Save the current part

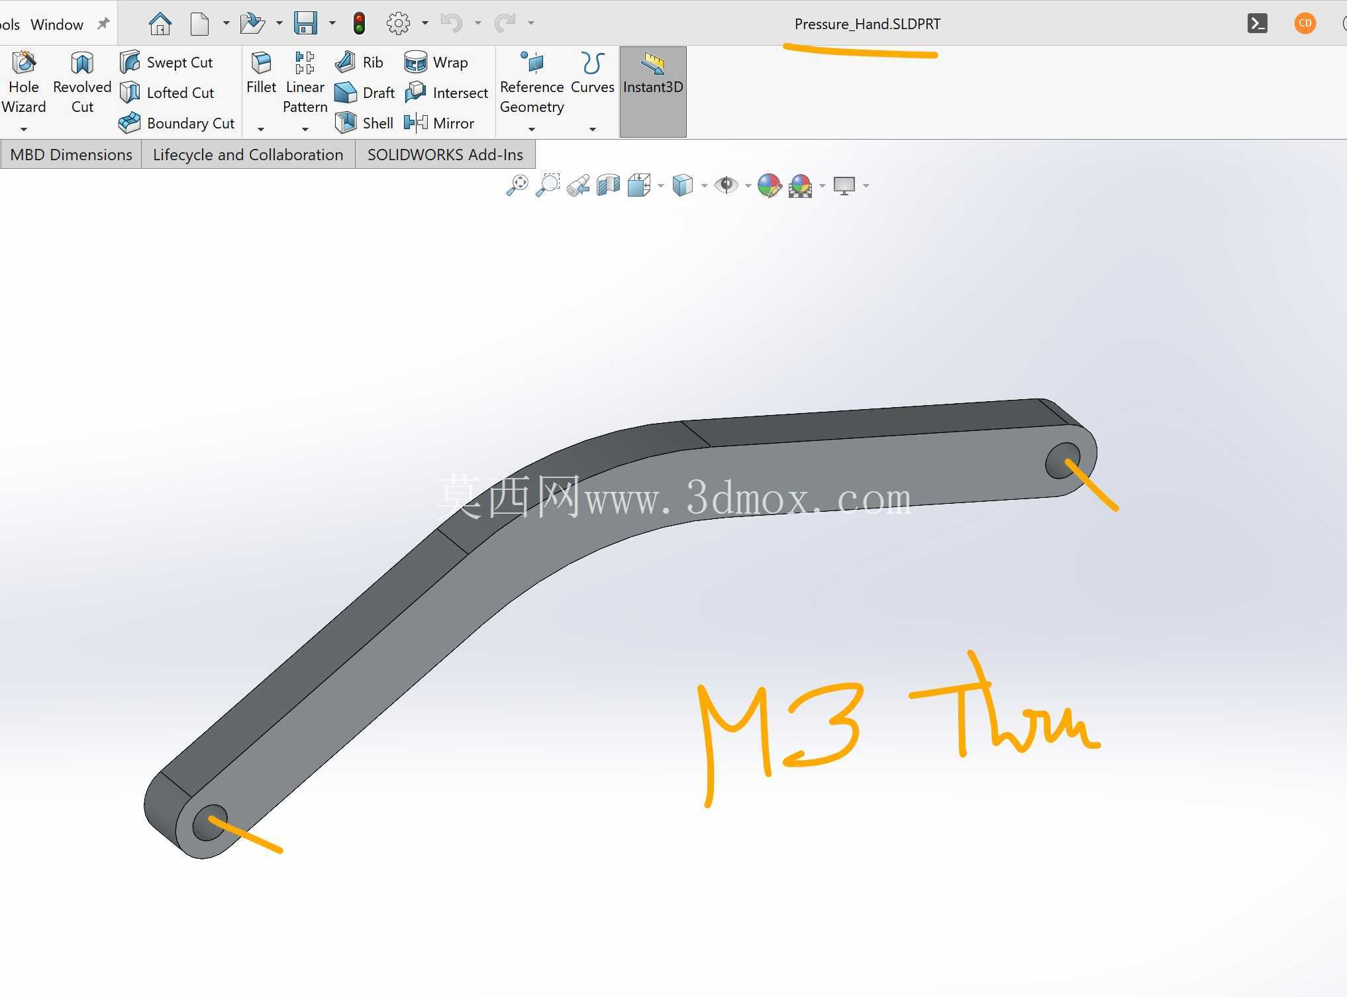(x=305, y=23)
